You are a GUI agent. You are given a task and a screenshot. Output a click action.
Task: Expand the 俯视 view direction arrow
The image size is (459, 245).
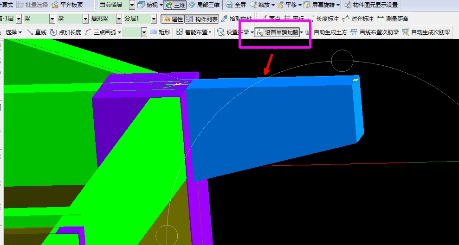tap(161, 5)
